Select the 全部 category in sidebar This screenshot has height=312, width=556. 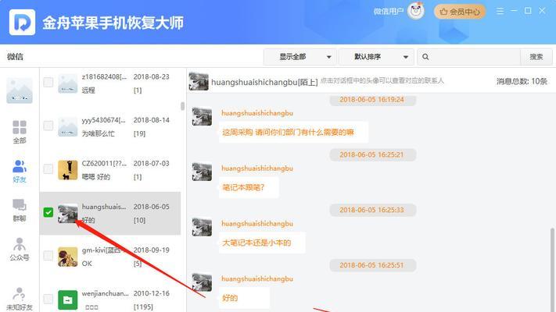pyautogui.click(x=20, y=132)
